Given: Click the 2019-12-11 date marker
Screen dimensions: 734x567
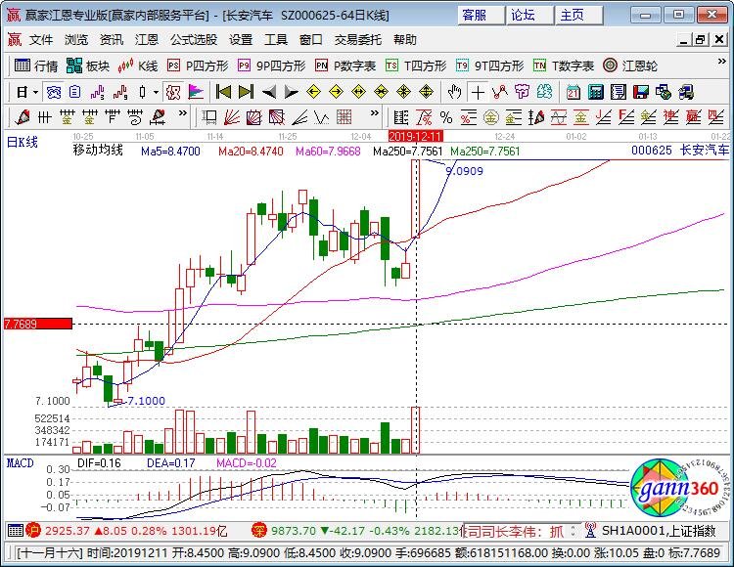Looking at the screenshot, I should coord(415,137).
